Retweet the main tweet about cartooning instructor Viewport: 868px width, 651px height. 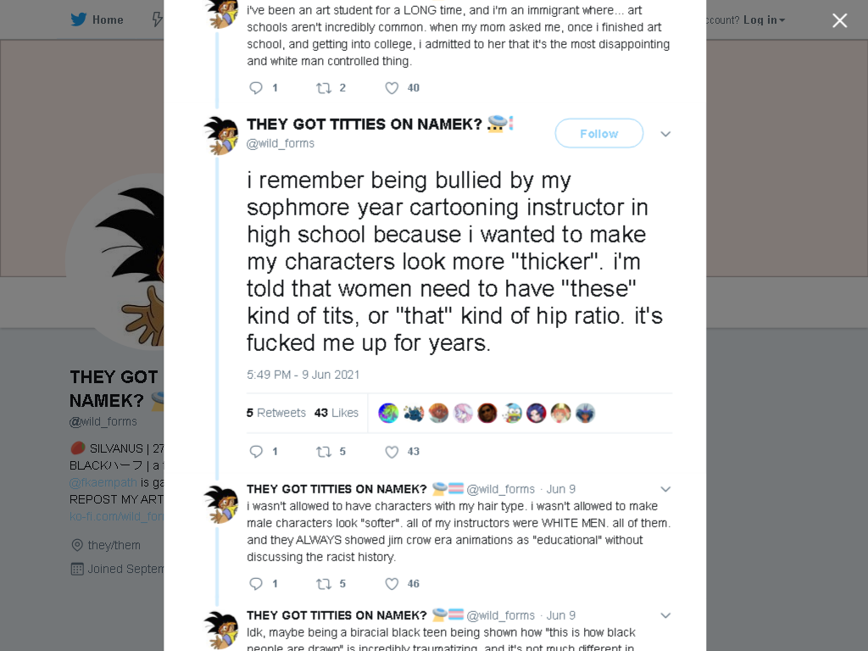pyautogui.click(x=323, y=452)
